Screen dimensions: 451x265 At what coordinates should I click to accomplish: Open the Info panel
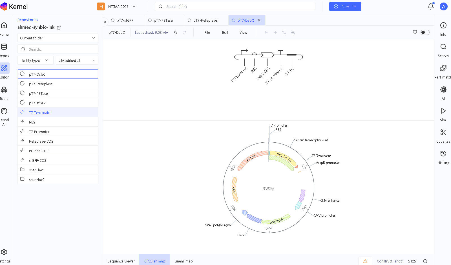click(443, 29)
